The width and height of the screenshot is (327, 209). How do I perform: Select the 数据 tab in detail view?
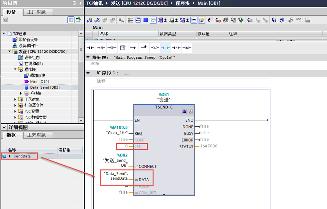(x=11, y=135)
